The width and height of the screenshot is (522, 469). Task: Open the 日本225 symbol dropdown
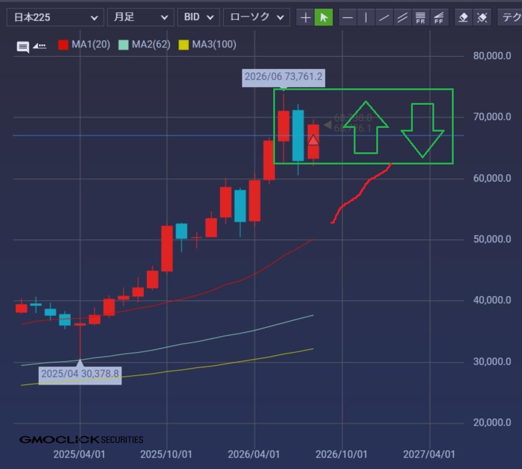[55, 17]
